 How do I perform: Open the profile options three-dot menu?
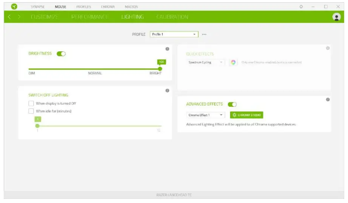click(204, 34)
